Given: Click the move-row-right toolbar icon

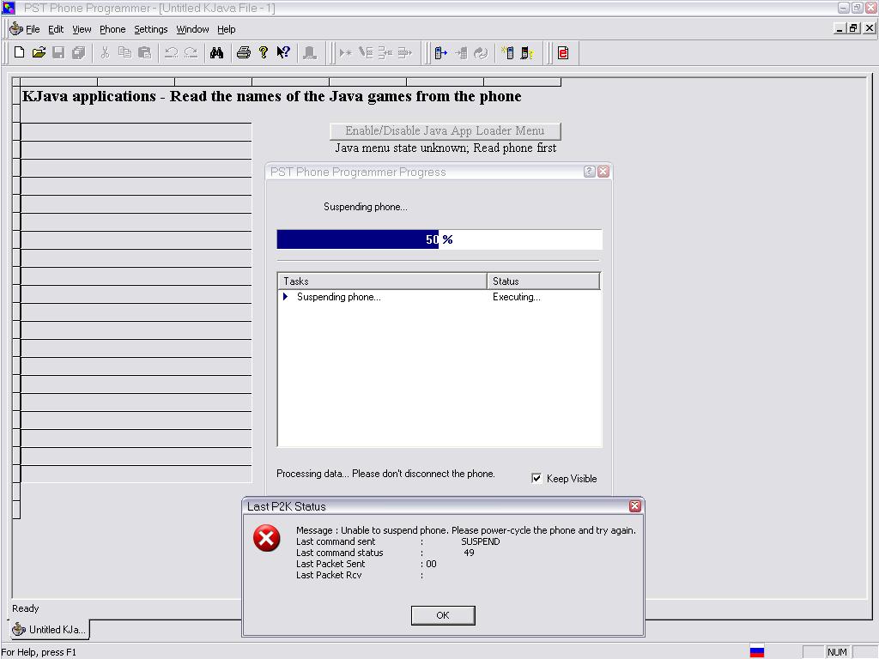Looking at the screenshot, I should pos(405,52).
